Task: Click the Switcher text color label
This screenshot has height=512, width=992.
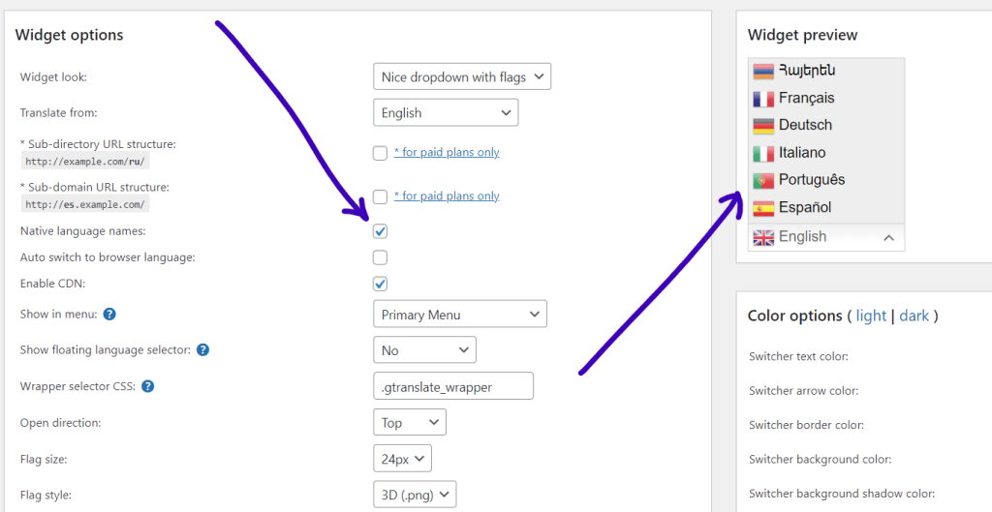Action: tap(798, 356)
